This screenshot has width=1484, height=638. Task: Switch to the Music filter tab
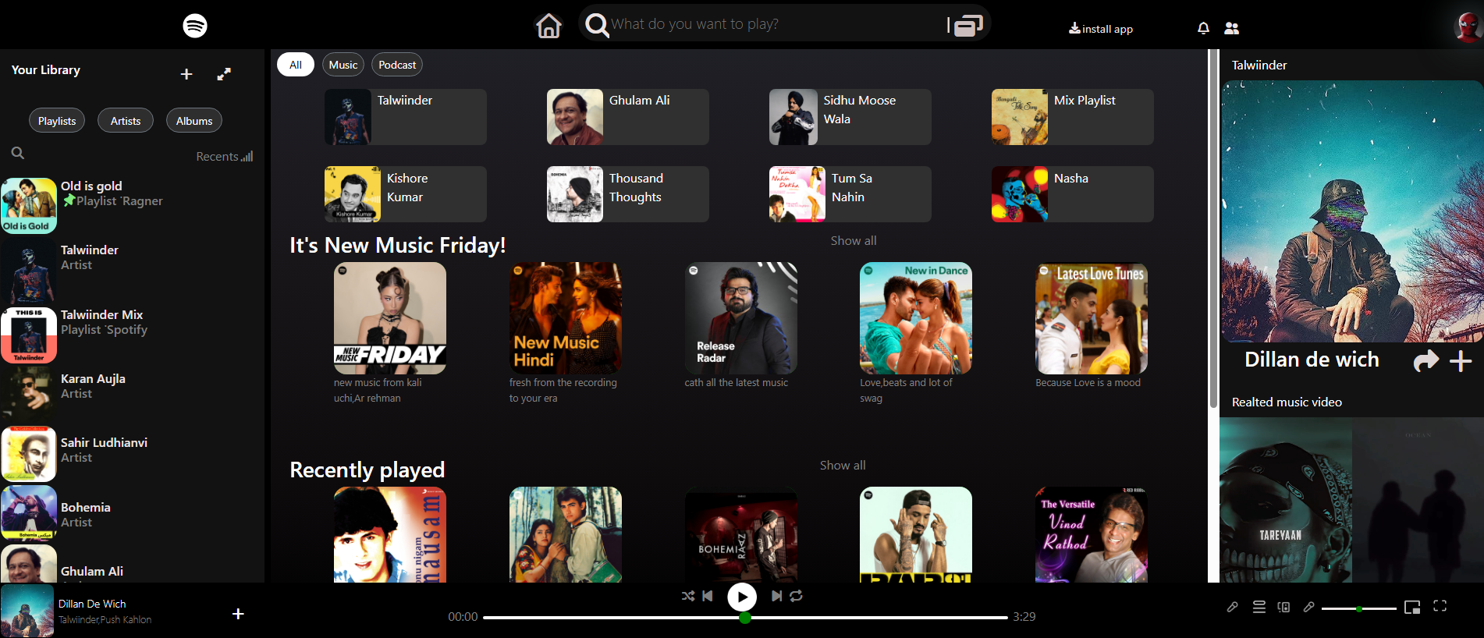pos(343,65)
